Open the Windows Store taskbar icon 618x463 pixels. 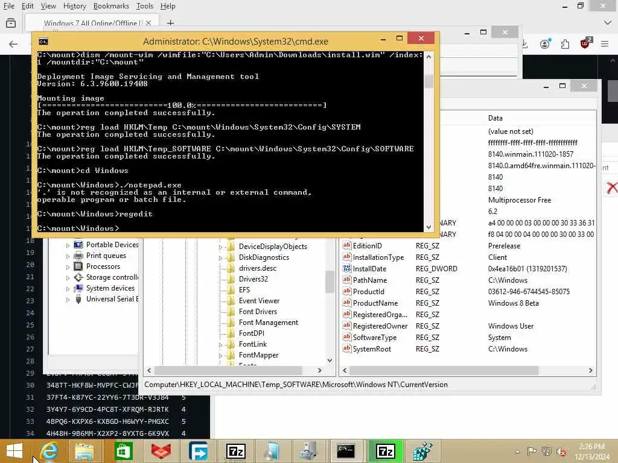tap(123, 451)
